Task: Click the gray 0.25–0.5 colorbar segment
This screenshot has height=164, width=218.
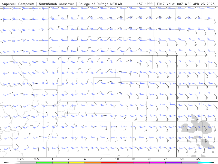Action: coord(28,163)
